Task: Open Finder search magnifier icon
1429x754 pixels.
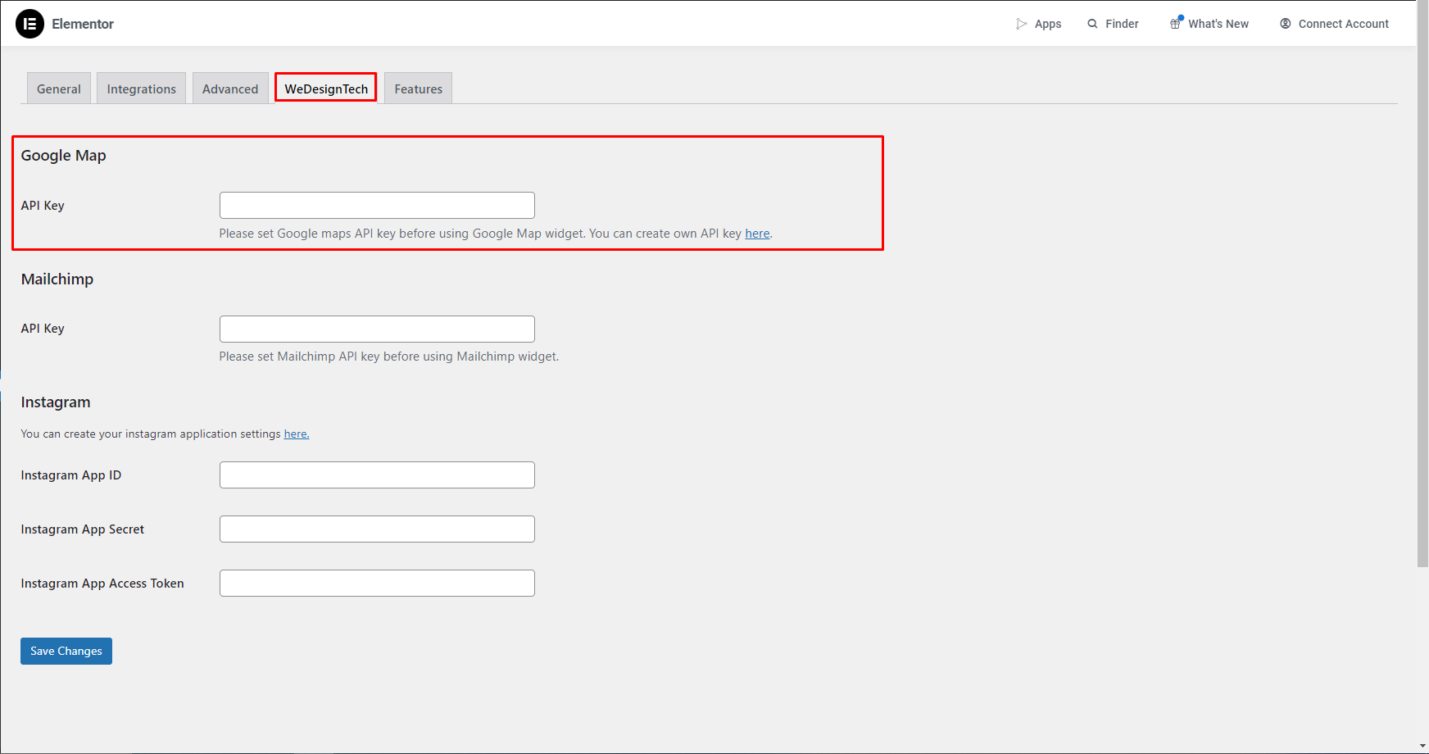Action: (1092, 24)
